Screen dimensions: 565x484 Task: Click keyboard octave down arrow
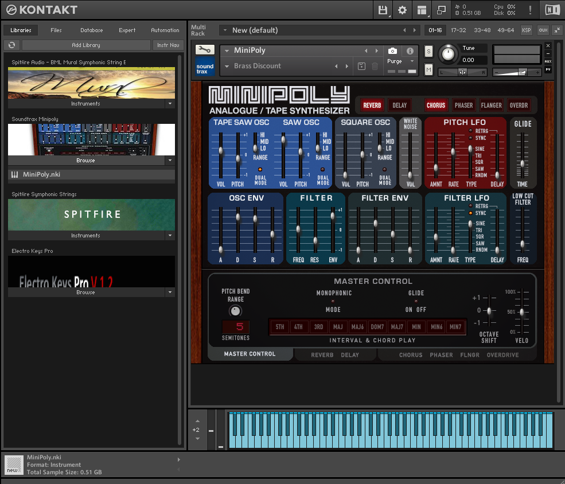[197, 439]
